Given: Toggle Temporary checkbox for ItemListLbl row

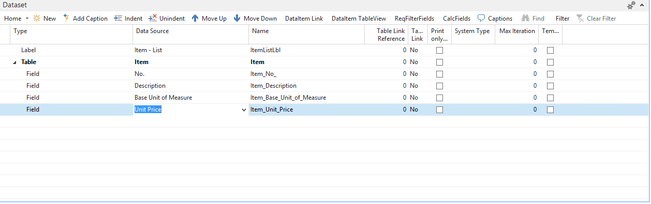Looking at the screenshot, I should coord(551,50).
